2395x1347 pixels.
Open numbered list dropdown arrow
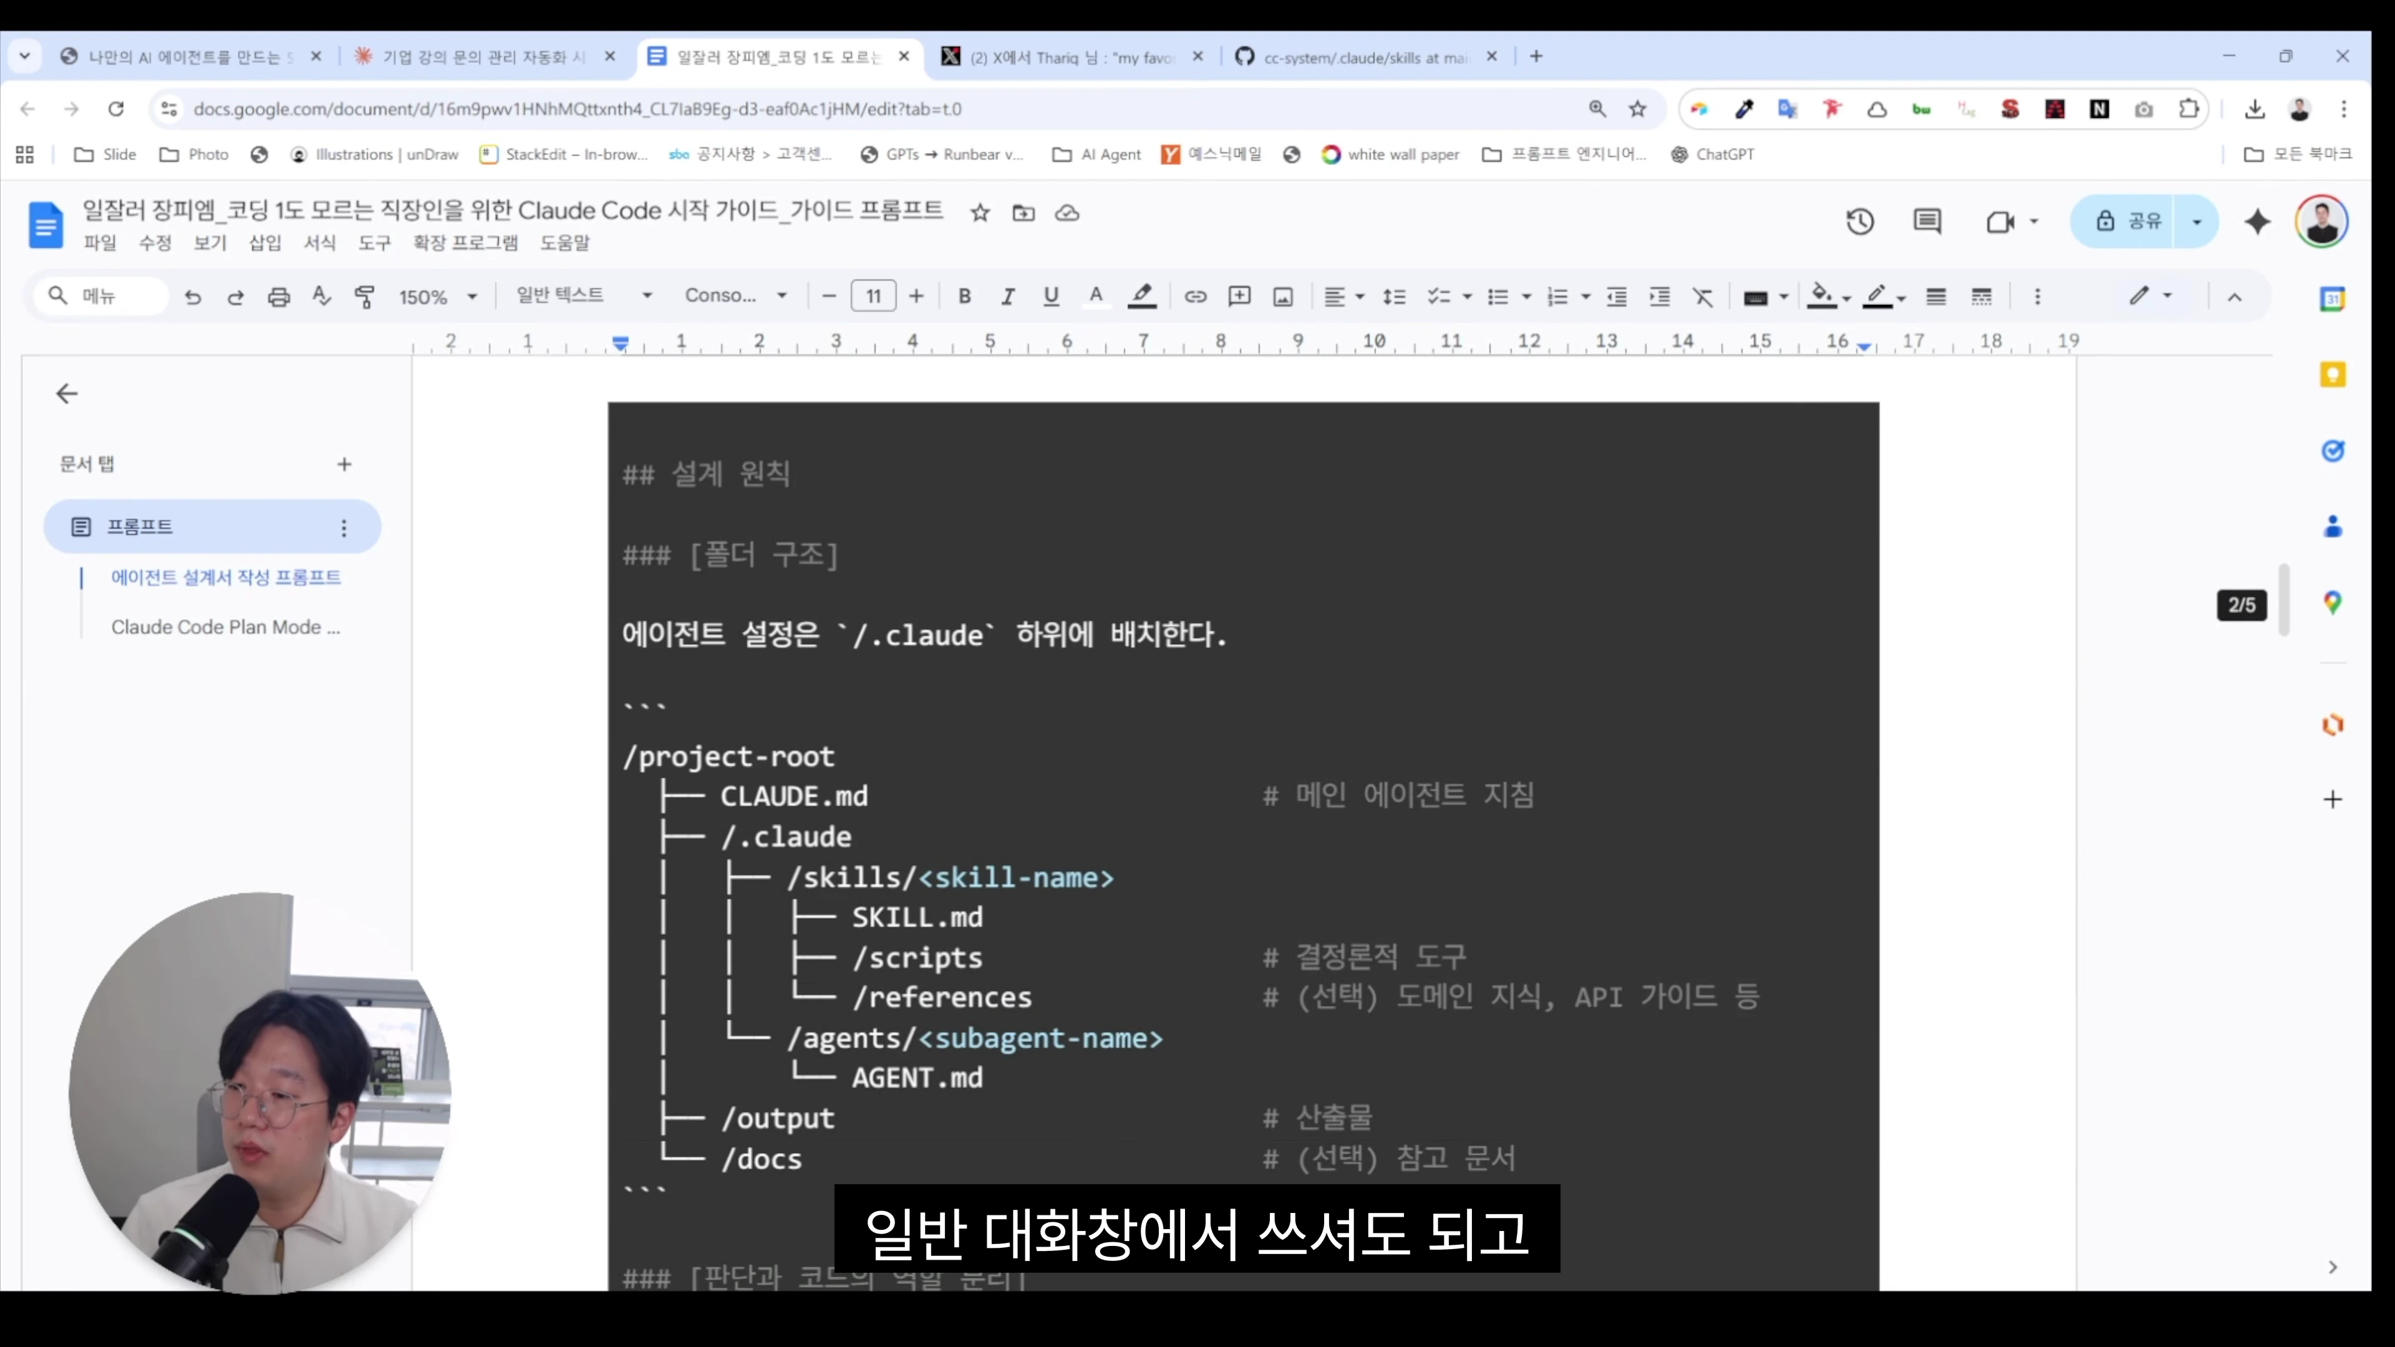tap(1585, 297)
